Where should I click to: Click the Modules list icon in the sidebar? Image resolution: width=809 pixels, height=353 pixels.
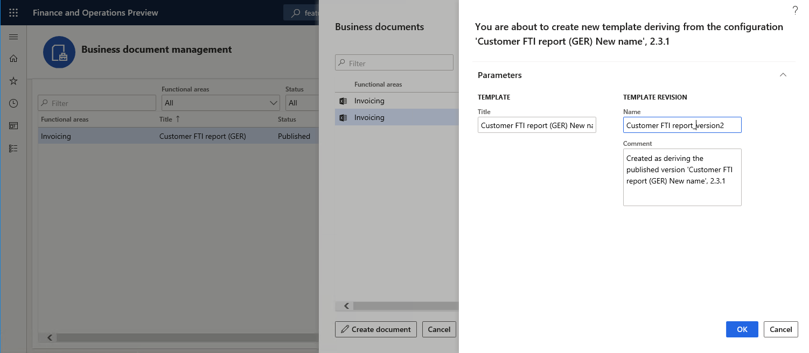coord(13,148)
